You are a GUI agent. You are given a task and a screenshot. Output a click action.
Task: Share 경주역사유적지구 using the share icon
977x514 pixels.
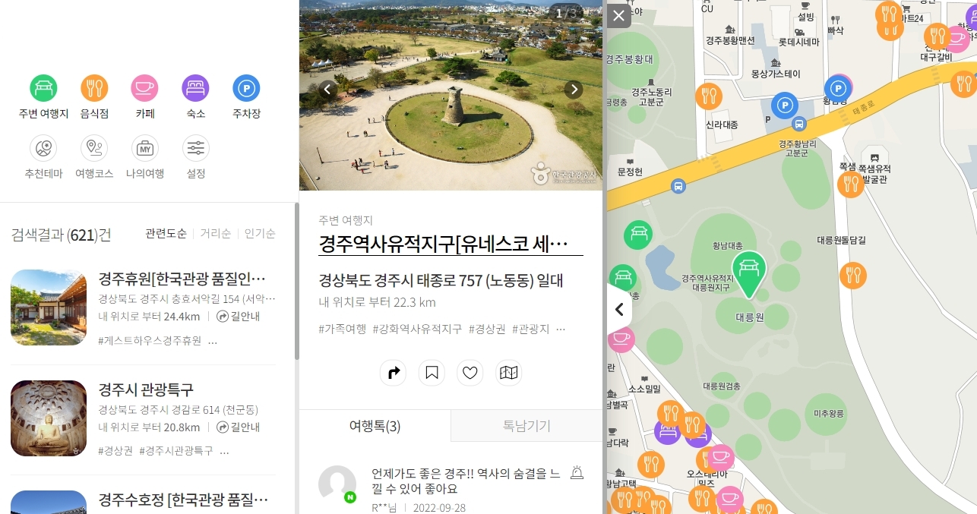393,372
